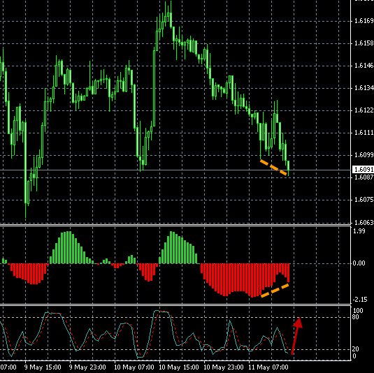This screenshot has width=374, height=373.
Task: Click the histogram scale value -2.15
Action: [x=360, y=300]
